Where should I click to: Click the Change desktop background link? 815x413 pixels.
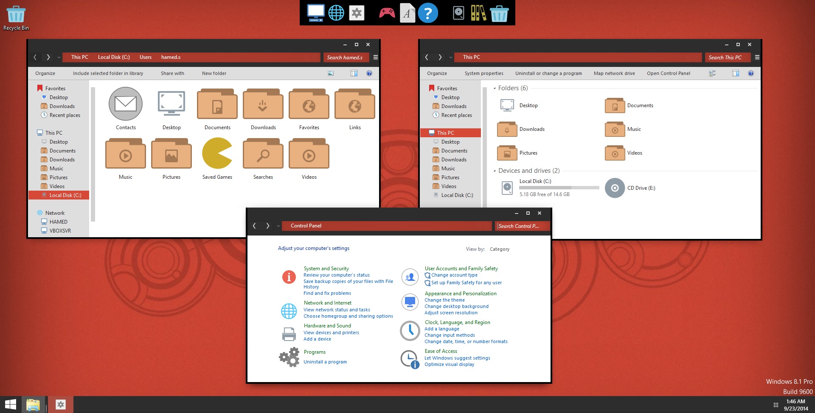pos(456,306)
